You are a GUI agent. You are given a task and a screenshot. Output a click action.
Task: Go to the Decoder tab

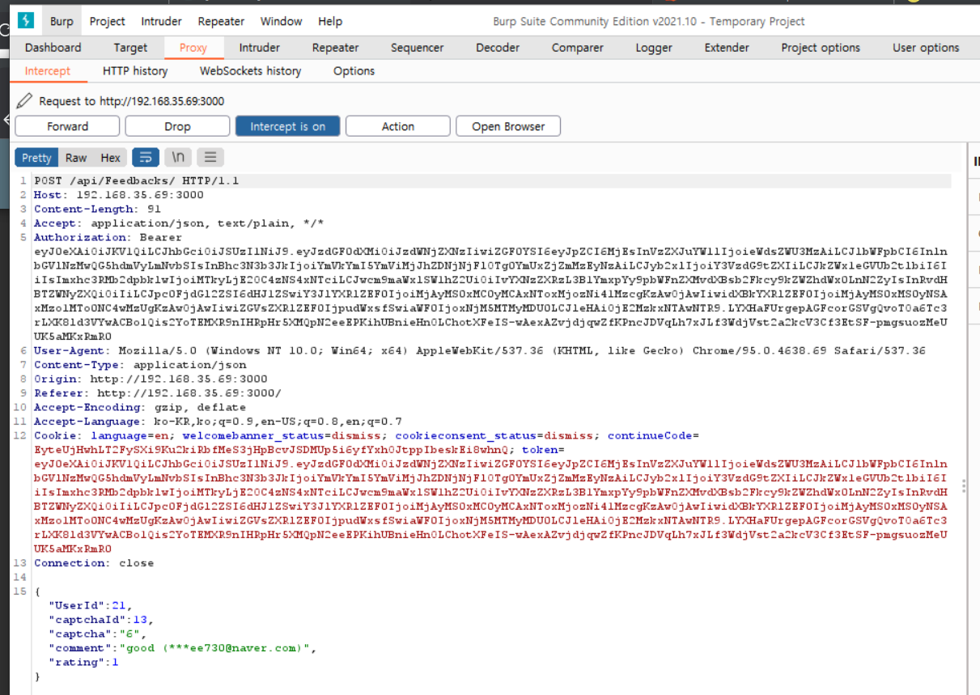(497, 48)
